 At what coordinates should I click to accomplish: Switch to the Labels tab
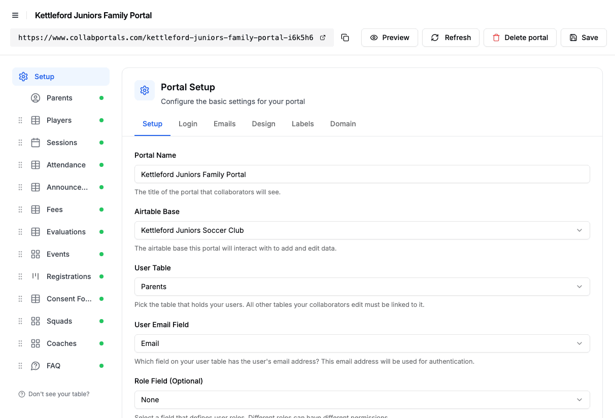pos(302,124)
